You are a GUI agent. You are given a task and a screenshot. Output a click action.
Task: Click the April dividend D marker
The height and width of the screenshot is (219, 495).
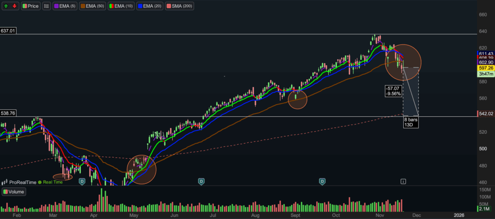coord(82,181)
